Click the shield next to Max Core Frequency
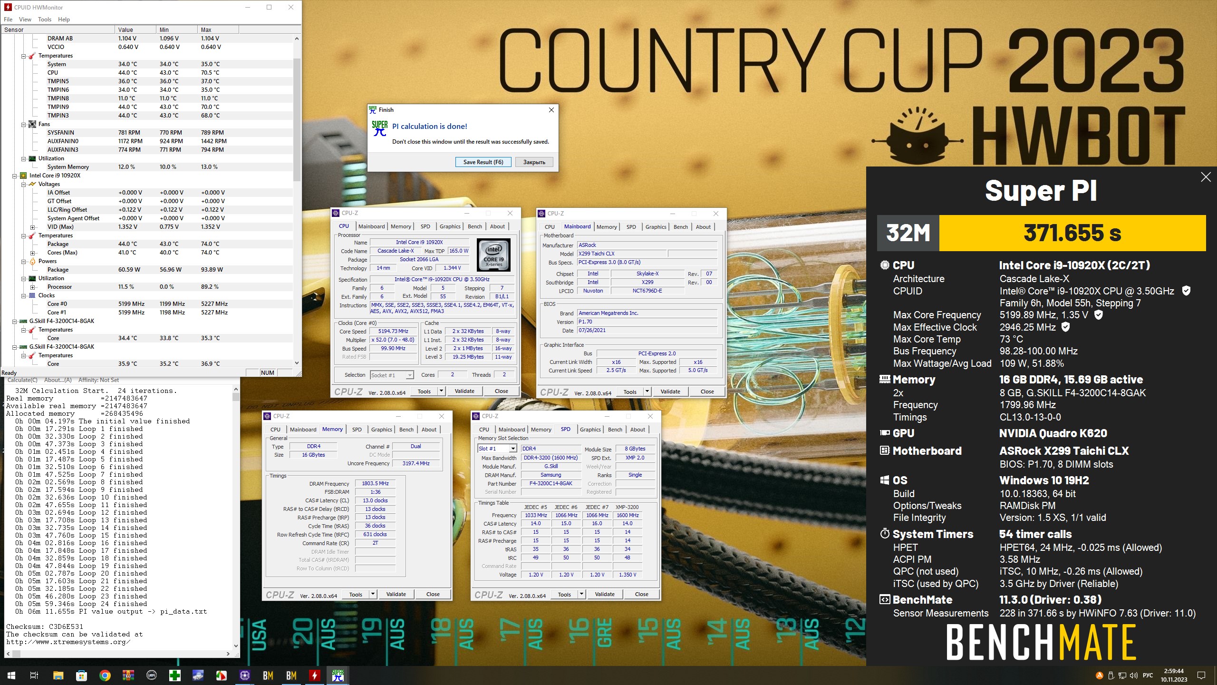Viewport: 1217px width, 685px height. [x=1099, y=314]
